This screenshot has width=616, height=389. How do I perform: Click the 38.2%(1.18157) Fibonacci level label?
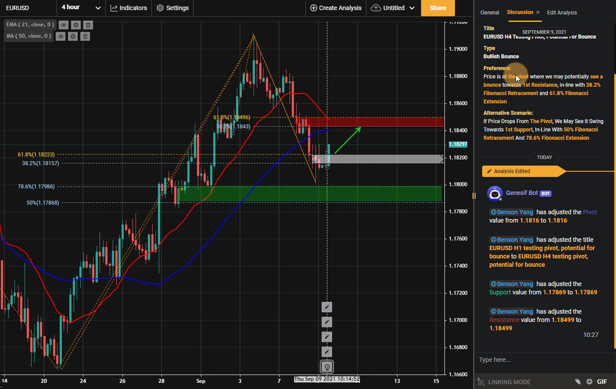pyautogui.click(x=40, y=163)
